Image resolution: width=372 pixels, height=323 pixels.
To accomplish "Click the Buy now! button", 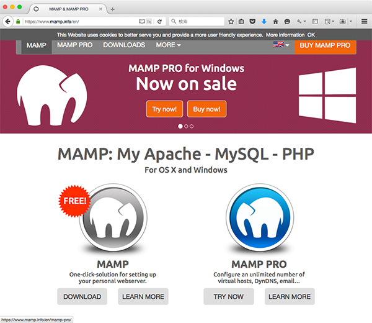I will (206, 109).
